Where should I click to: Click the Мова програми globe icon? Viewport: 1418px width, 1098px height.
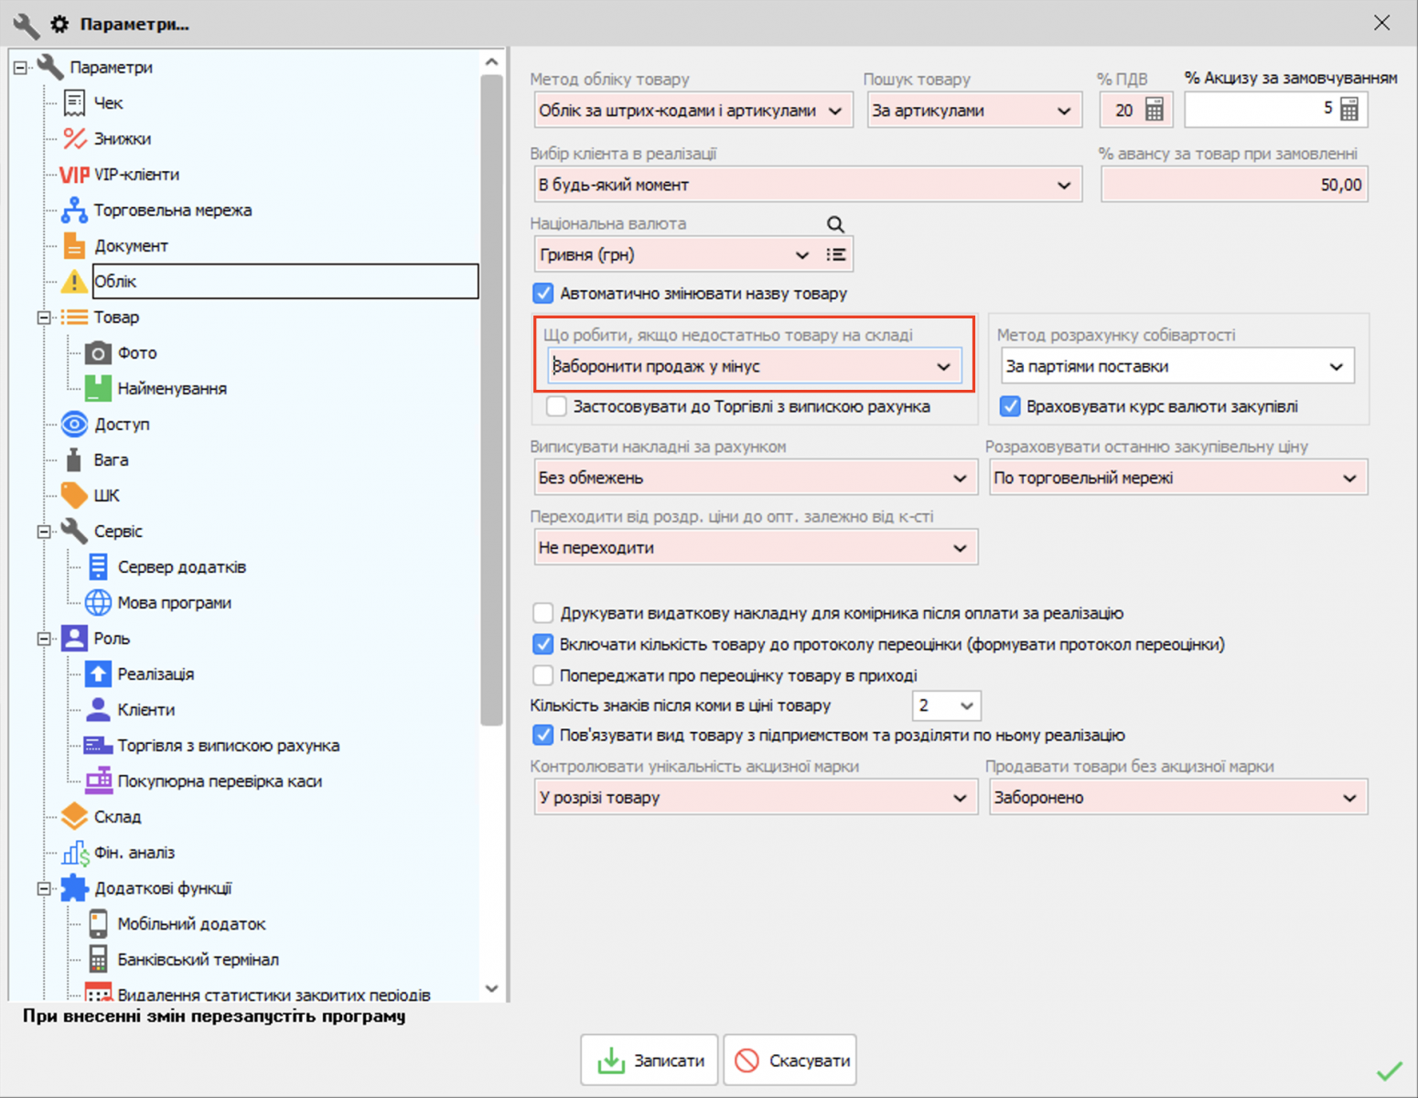[98, 603]
